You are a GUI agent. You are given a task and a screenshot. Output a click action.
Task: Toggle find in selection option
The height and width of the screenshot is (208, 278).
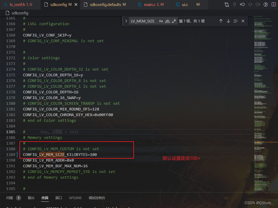pyautogui.click(x=235, y=21)
